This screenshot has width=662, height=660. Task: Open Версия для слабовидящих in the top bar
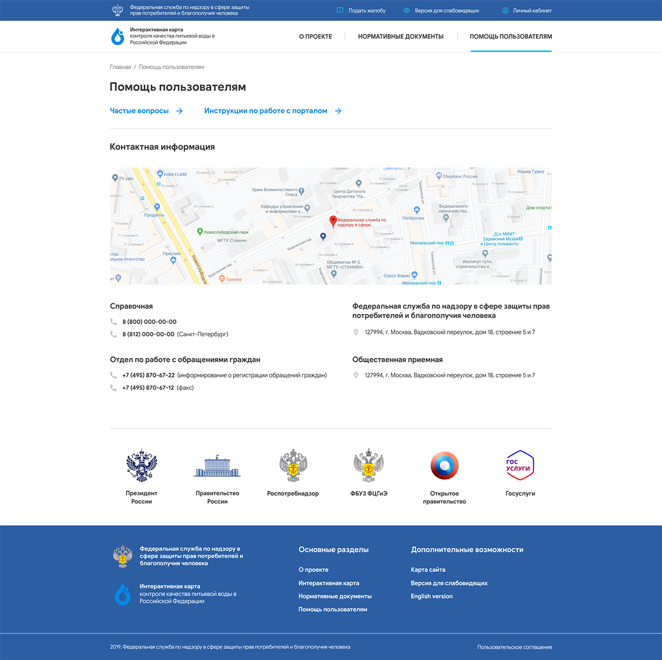click(447, 10)
